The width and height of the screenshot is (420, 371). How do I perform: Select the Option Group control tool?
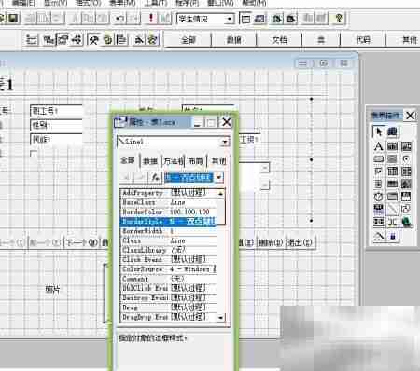(406, 158)
